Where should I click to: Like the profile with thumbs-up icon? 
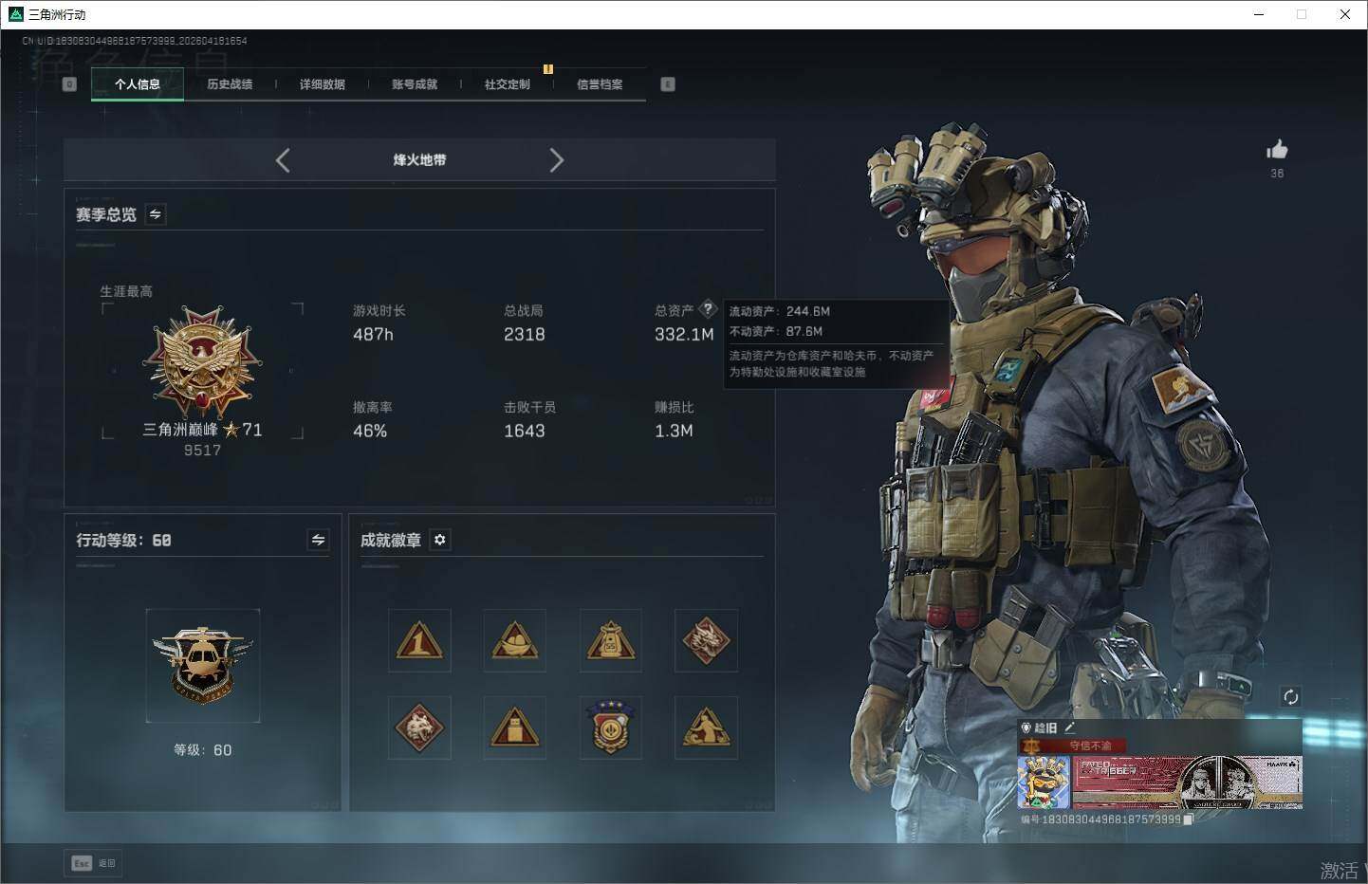tap(1277, 150)
